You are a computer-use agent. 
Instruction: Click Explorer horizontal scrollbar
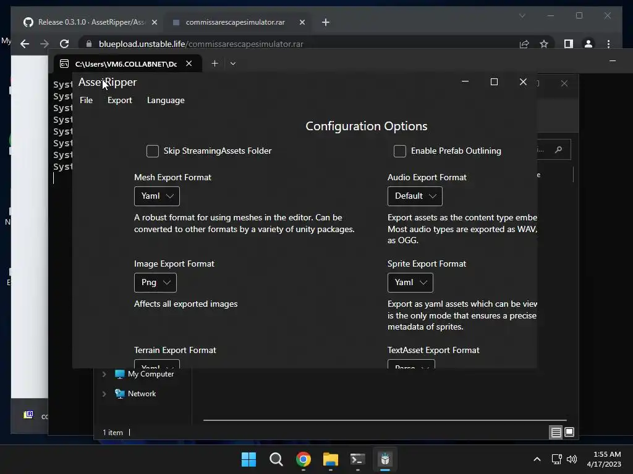384,420
